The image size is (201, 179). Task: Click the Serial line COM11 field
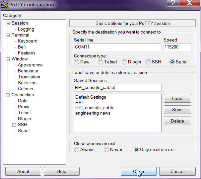[x=117, y=47]
